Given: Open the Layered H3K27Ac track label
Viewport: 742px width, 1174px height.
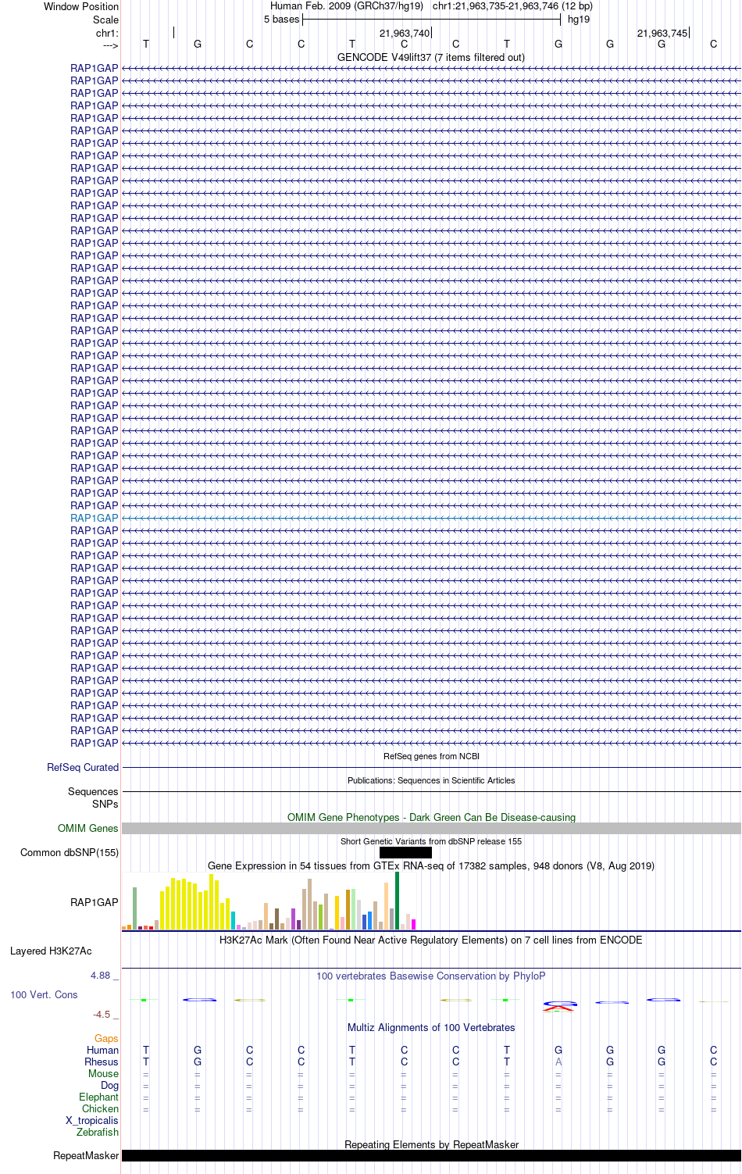Looking at the screenshot, I should click(51, 951).
